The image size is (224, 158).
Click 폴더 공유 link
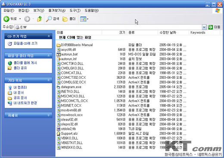click(20, 68)
